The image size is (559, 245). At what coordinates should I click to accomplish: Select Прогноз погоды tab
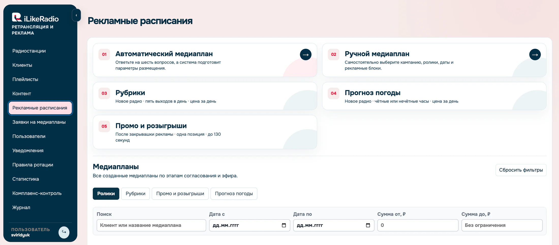pos(234,194)
